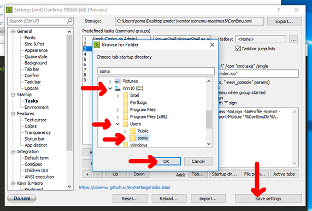Open the Colors settings page
This screenshot has width=312, height=211.
(31, 126)
